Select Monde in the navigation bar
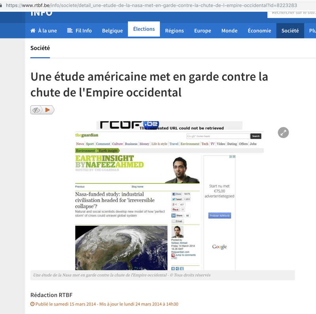 [x=229, y=31]
